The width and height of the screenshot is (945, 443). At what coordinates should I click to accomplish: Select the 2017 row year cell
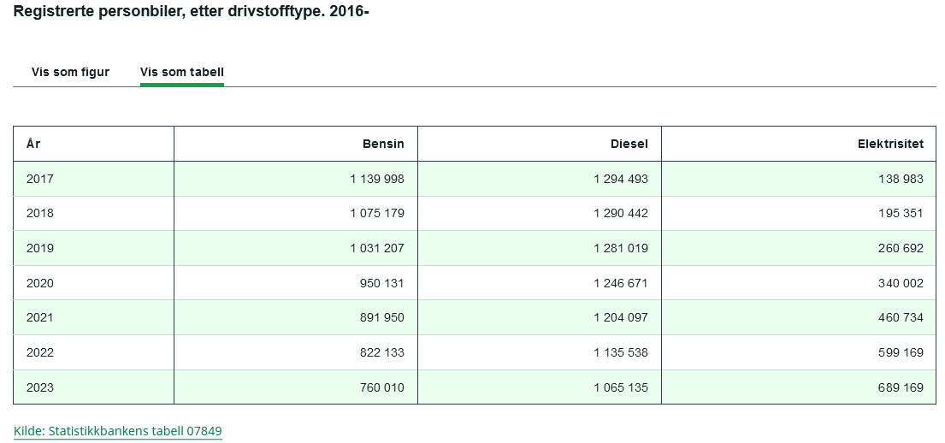93,179
